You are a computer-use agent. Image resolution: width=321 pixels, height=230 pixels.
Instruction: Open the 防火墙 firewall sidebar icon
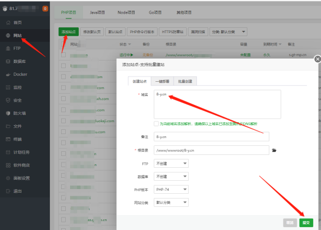tap(8, 113)
